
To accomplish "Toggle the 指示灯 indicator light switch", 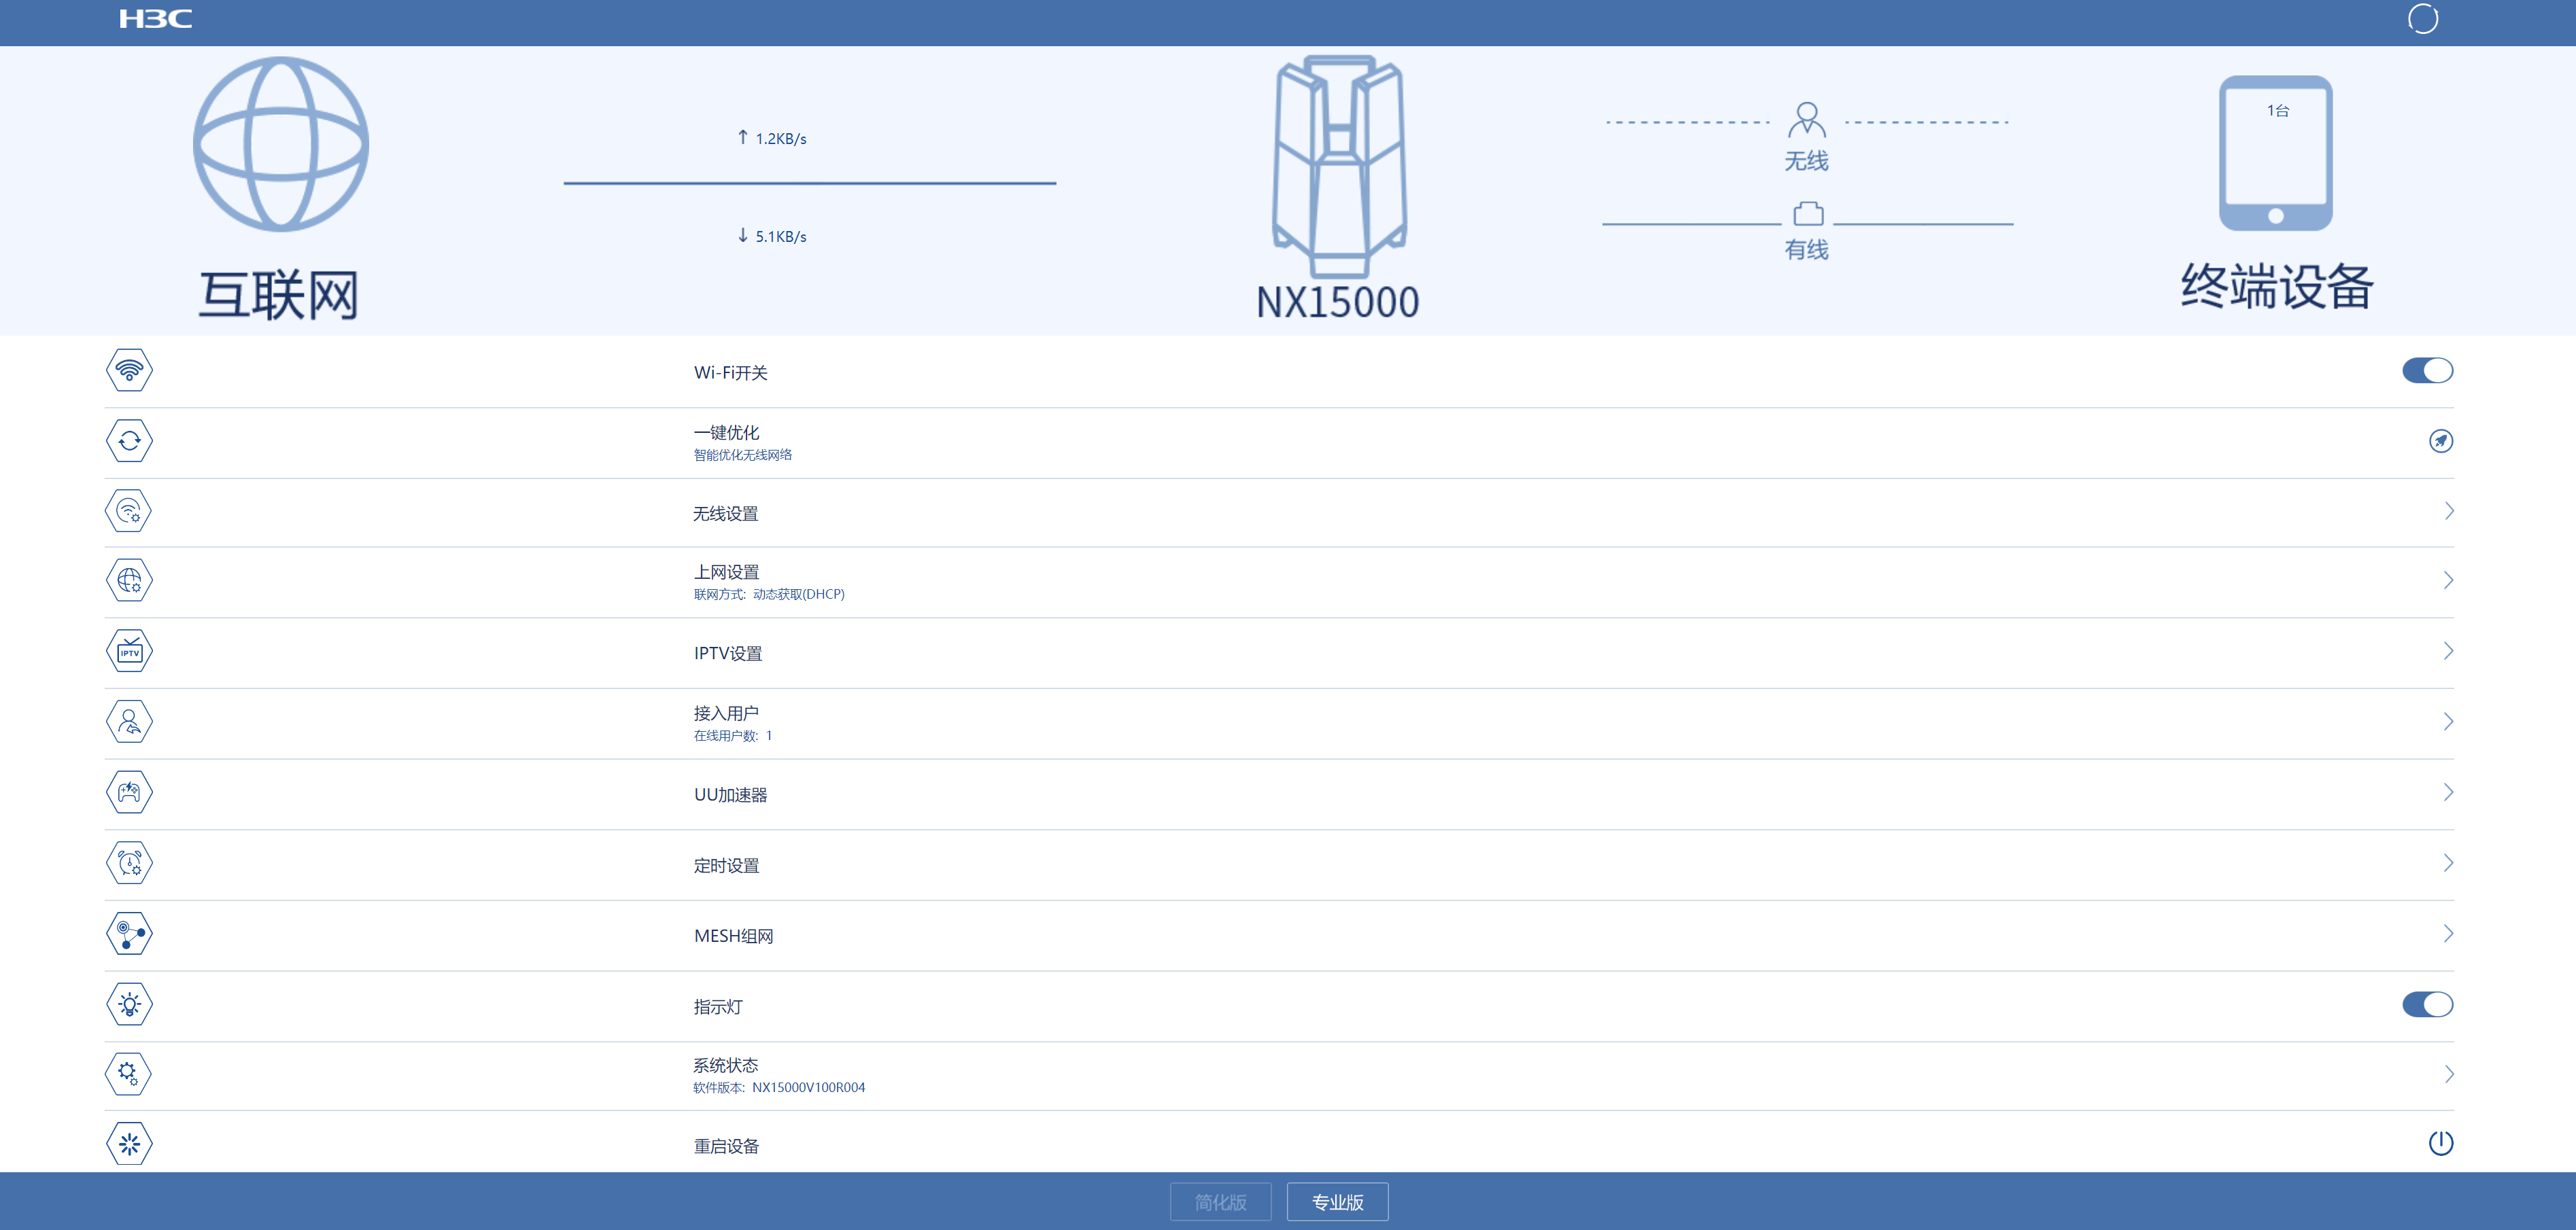I will pos(2427,1004).
